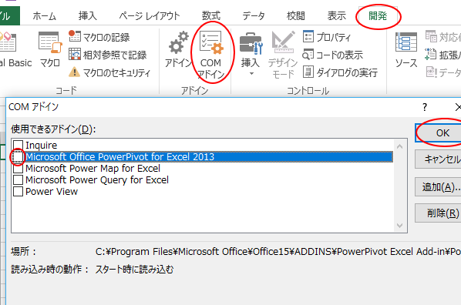Click ダイアログの実行 button
This screenshot has height=305, width=461.
pyautogui.click(x=340, y=72)
